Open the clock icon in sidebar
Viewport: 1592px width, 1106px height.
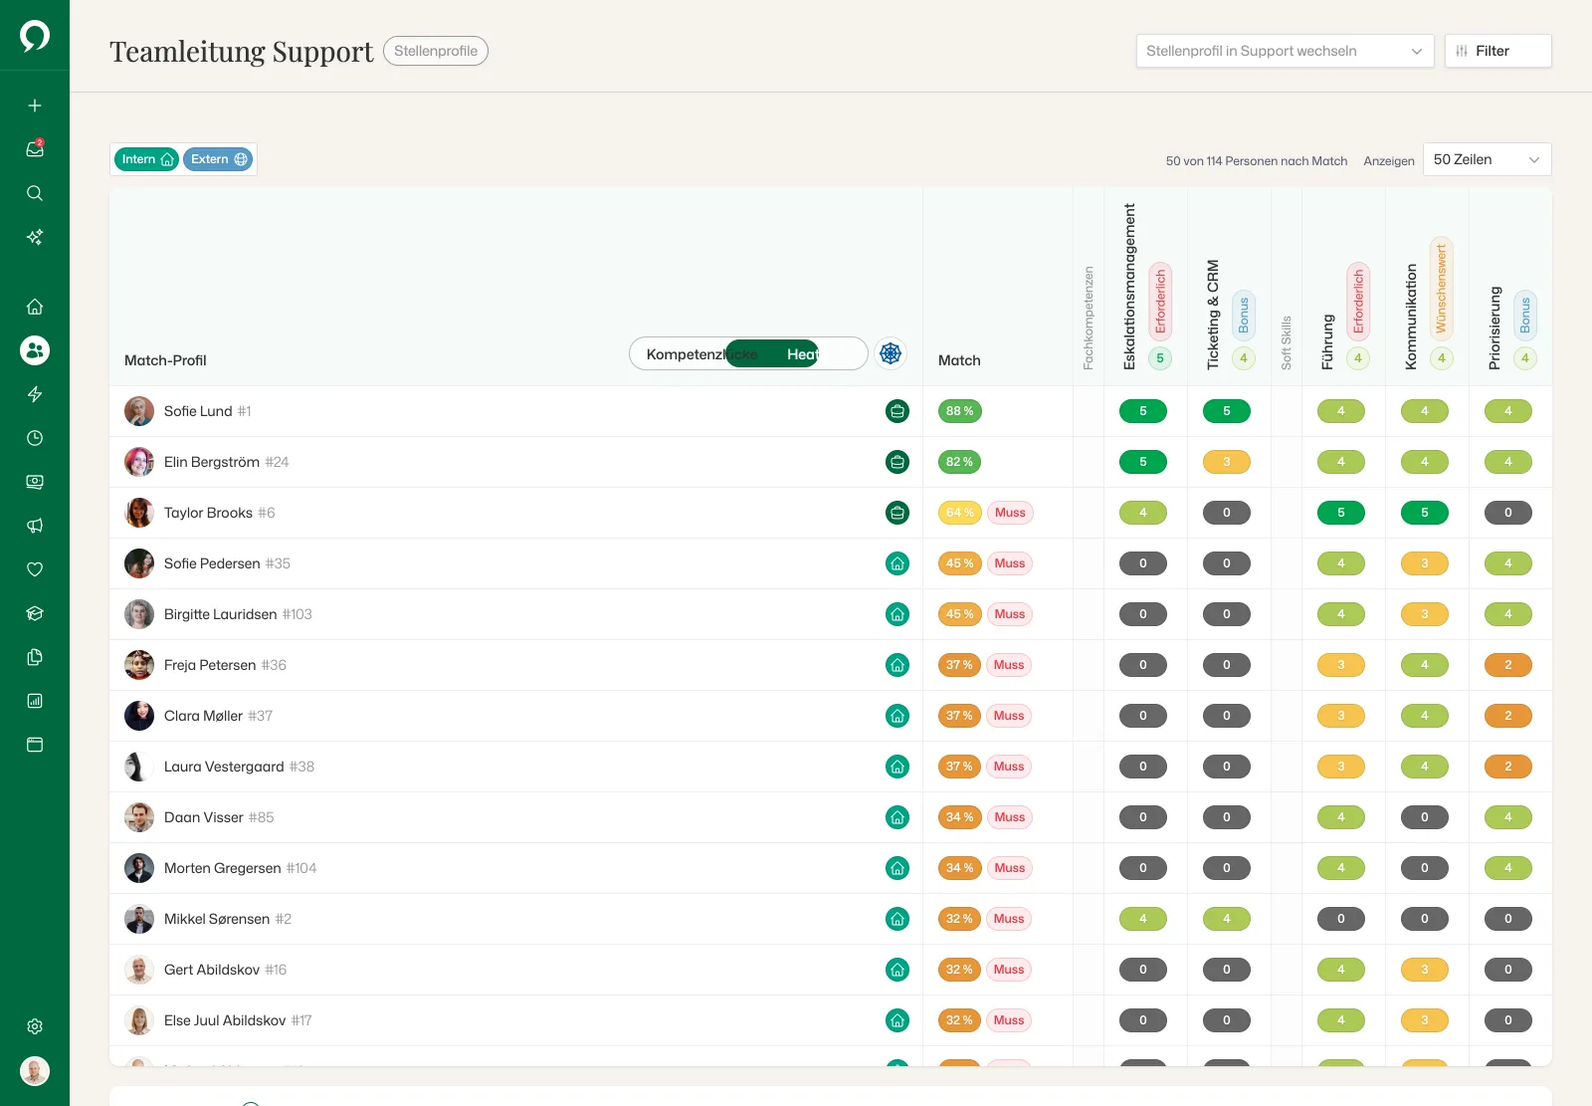click(x=35, y=438)
